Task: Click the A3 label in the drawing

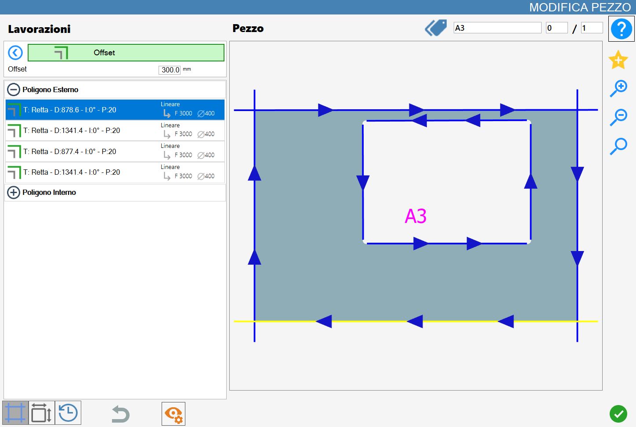Action: [416, 216]
